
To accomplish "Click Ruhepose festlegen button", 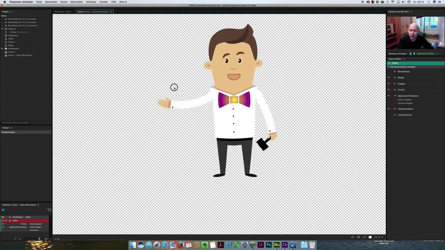I will click(x=397, y=53).
